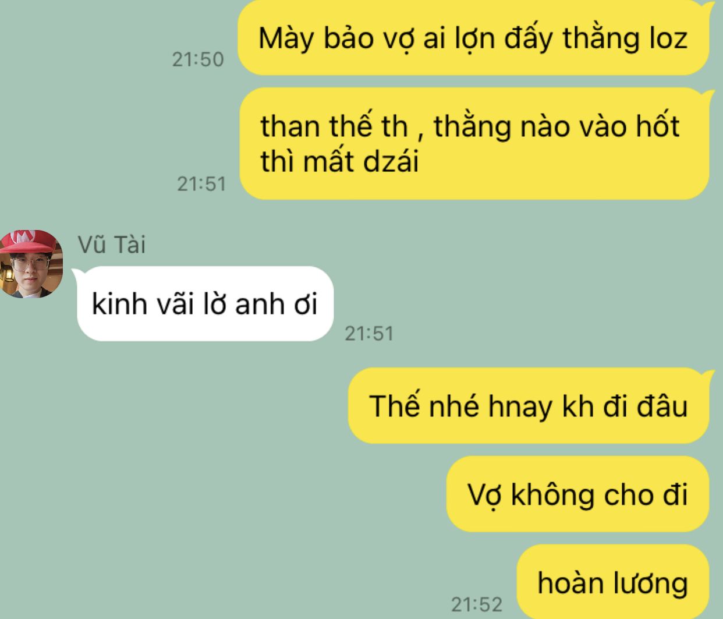Screen dimensions: 723x619
Task: Click the sender name Vũ Tài
Action: coord(112,244)
